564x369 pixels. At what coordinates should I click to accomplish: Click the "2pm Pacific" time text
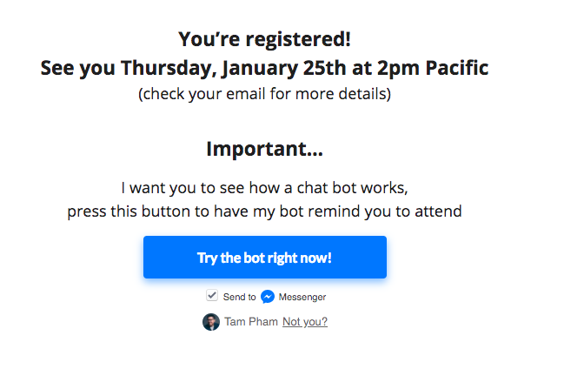coord(432,67)
